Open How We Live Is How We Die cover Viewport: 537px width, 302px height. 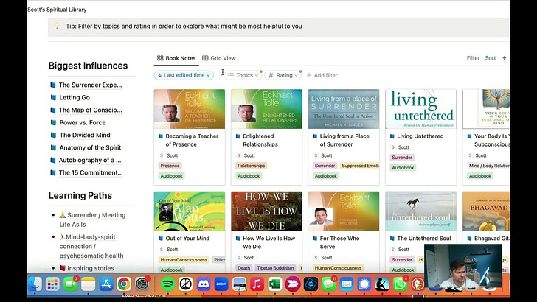pyautogui.click(x=266, y=211)
